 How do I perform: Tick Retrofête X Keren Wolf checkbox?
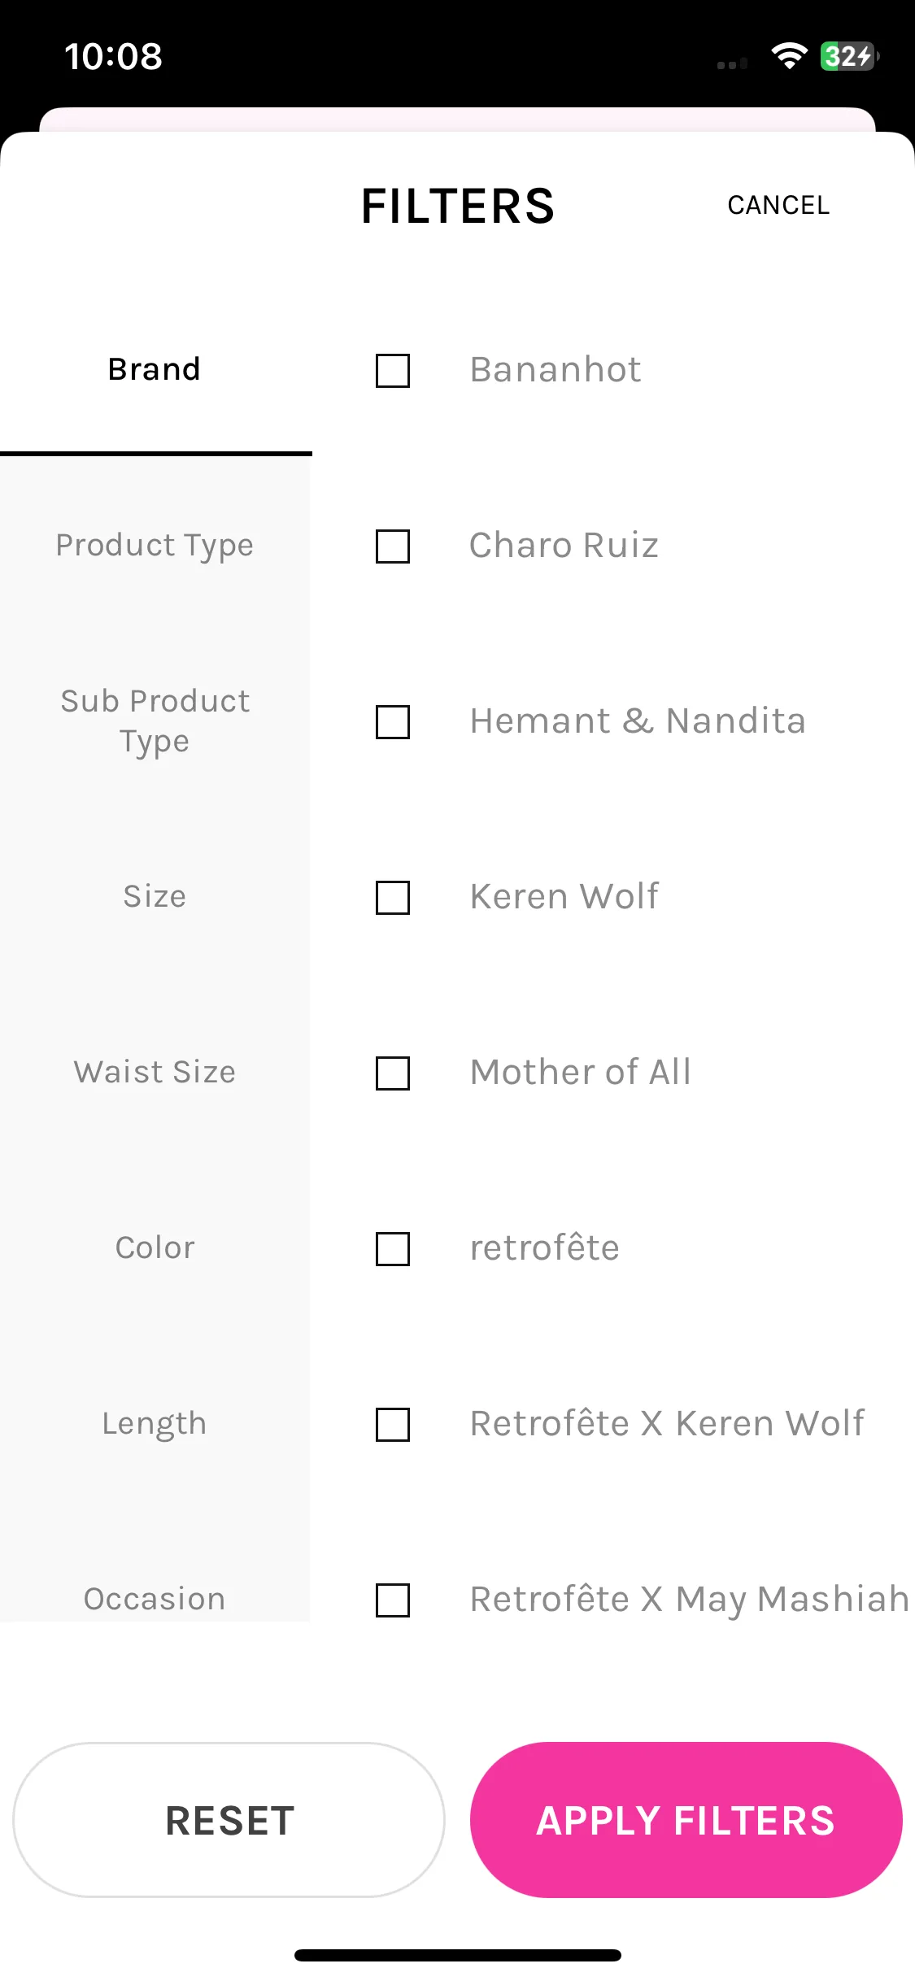[x=392, y=1425]
